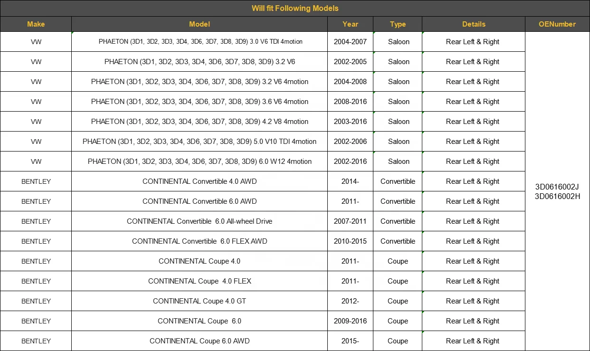Screen dimensions: 590x351
Task: Click the year 2002-2005 cell
Action: [350, 62]
